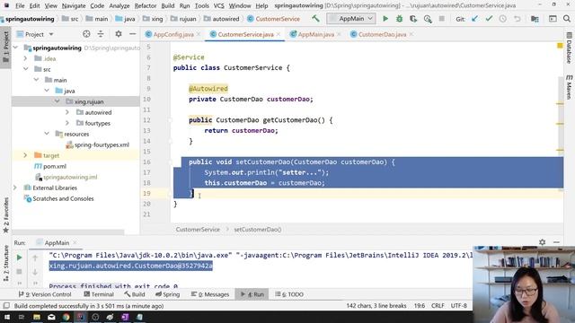575x323 pixels.
Task: Collapse all in Project panel
Action: tap(101, 34)
